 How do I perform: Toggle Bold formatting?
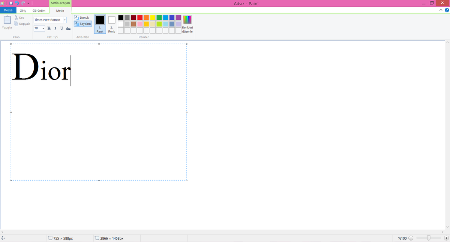(49, 28)
